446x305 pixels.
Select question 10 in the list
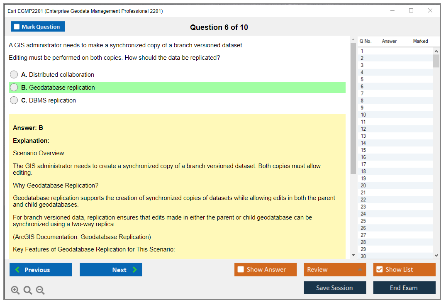pos(395,115)
